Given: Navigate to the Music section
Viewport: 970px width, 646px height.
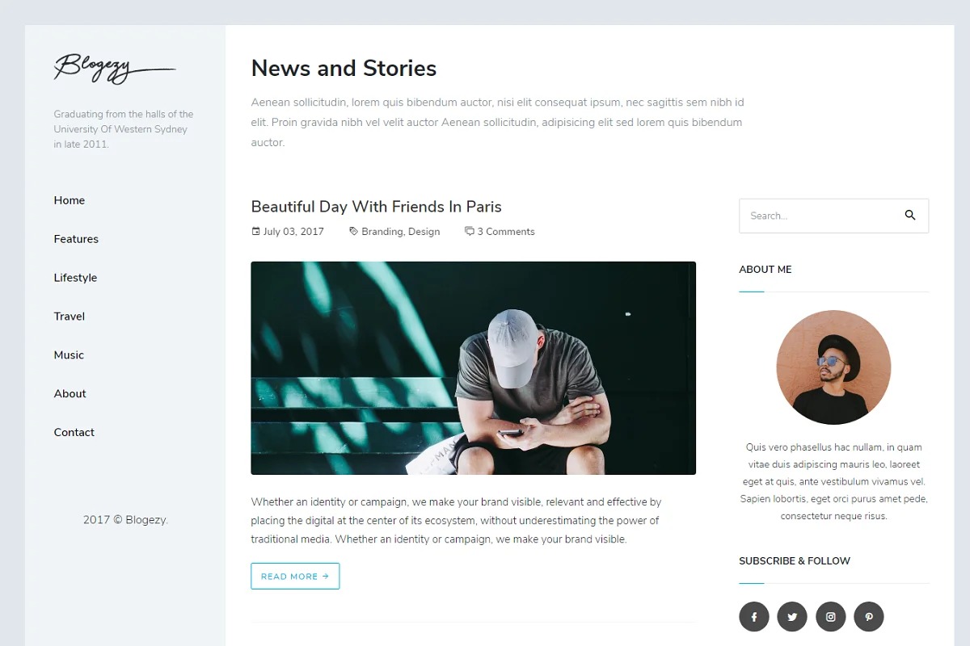Looking at the screenshot, I should [69, 355].
